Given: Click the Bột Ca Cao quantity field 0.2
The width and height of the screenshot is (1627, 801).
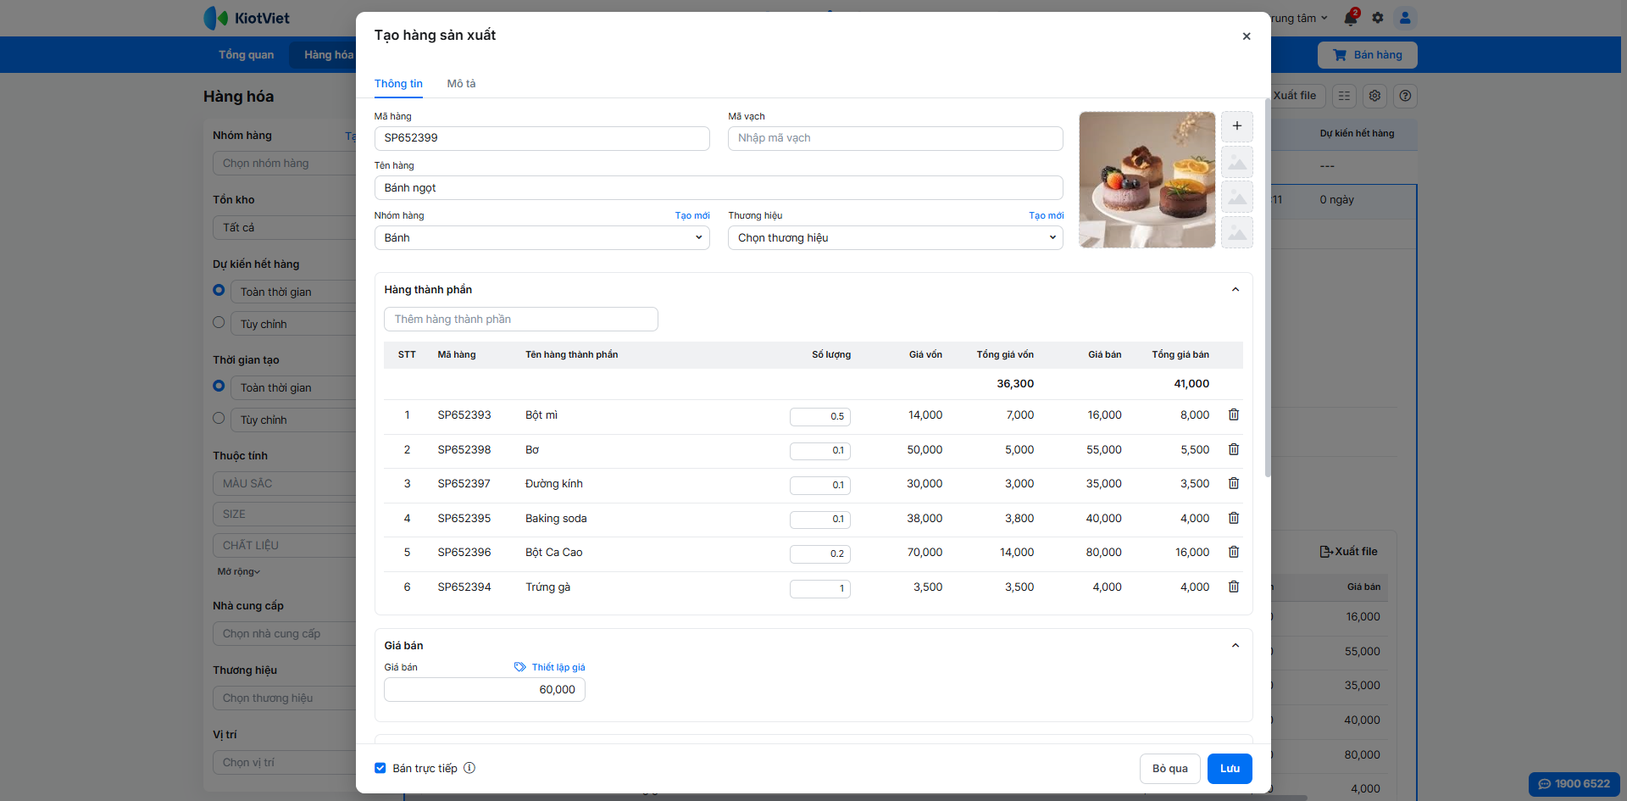Looking at the screenshot, I should click(820, 553).
